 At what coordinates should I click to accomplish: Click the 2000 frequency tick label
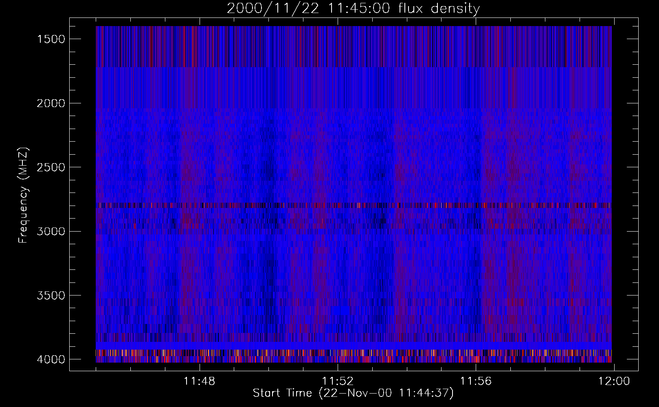point(51,103)
